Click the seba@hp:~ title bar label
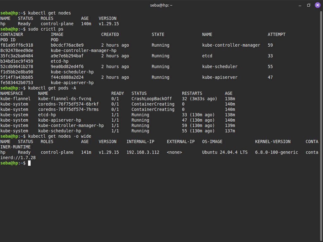Screen dimensions: 323x242 tap(161, 5)
